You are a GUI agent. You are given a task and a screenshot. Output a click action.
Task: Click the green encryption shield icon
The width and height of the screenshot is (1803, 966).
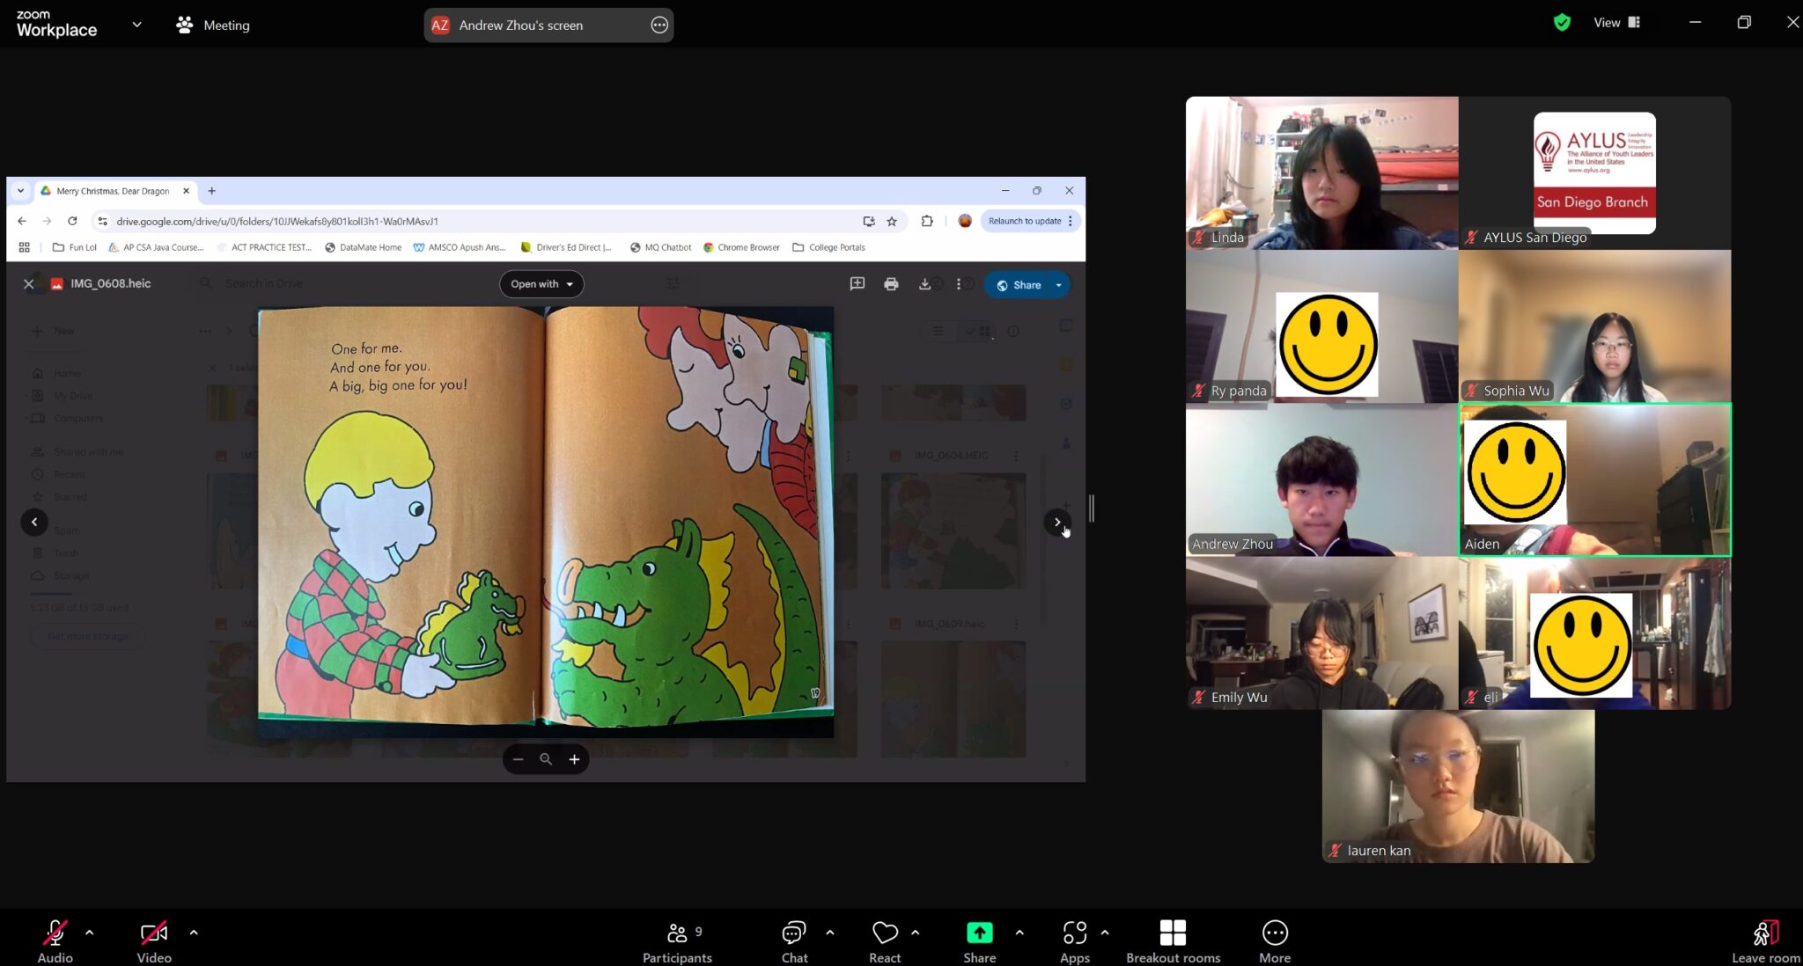(x=1562, y=23)
